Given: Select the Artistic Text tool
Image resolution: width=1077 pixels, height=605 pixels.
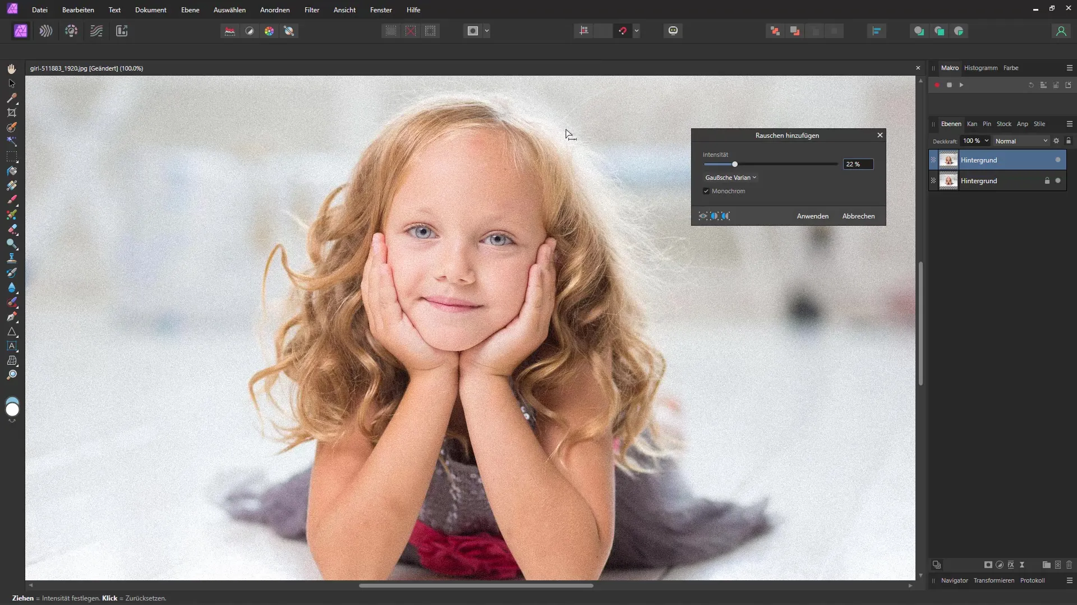Looking at the screenshot, I should (12, 346).
